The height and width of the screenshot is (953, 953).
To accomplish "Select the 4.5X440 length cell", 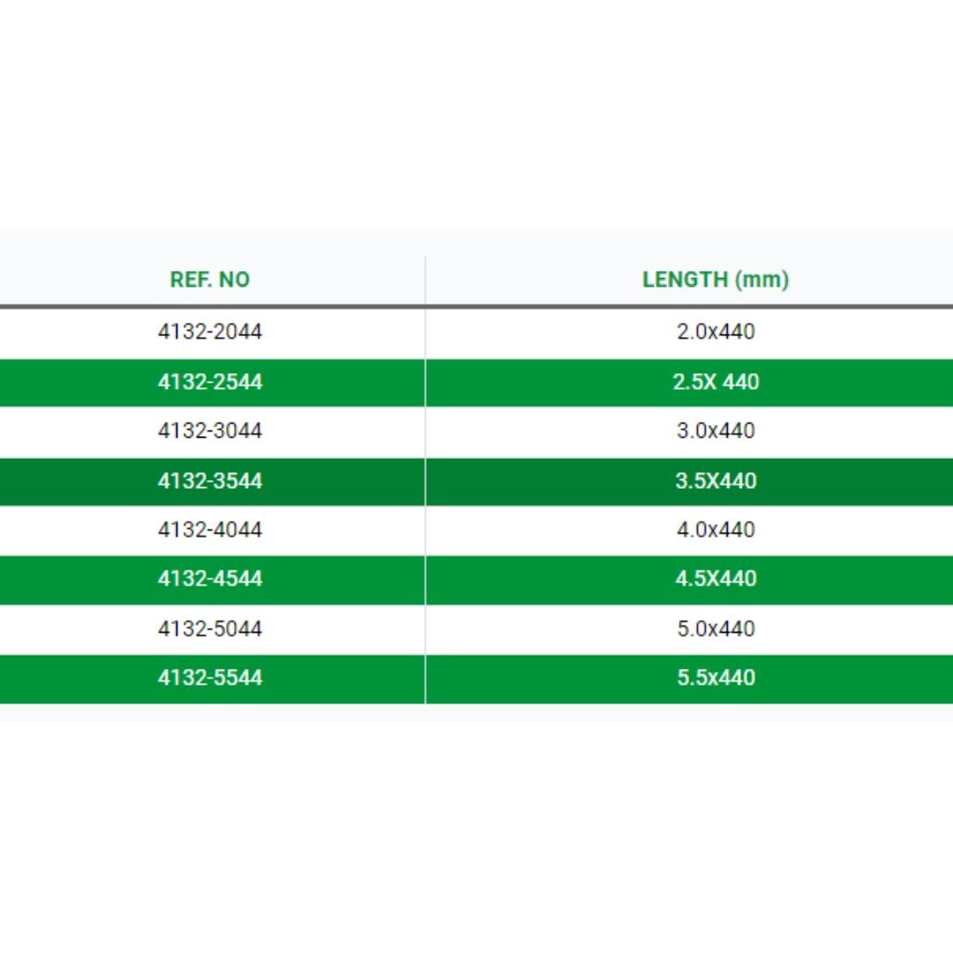I will 715,579.
